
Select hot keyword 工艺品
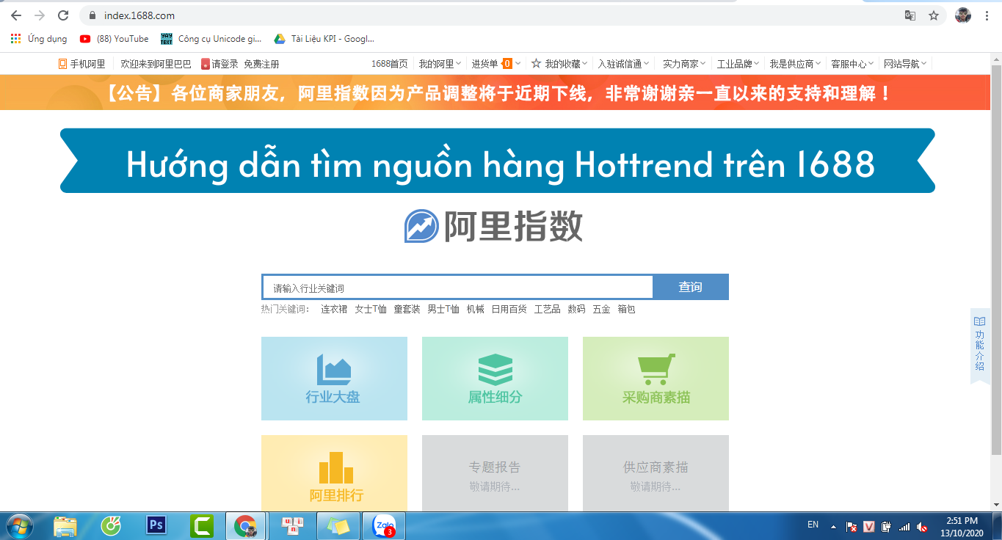(548, 310)
